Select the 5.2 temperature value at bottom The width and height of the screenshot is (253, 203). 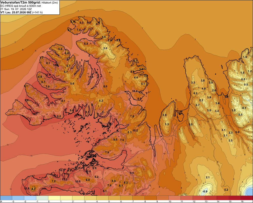coord(226,190)
